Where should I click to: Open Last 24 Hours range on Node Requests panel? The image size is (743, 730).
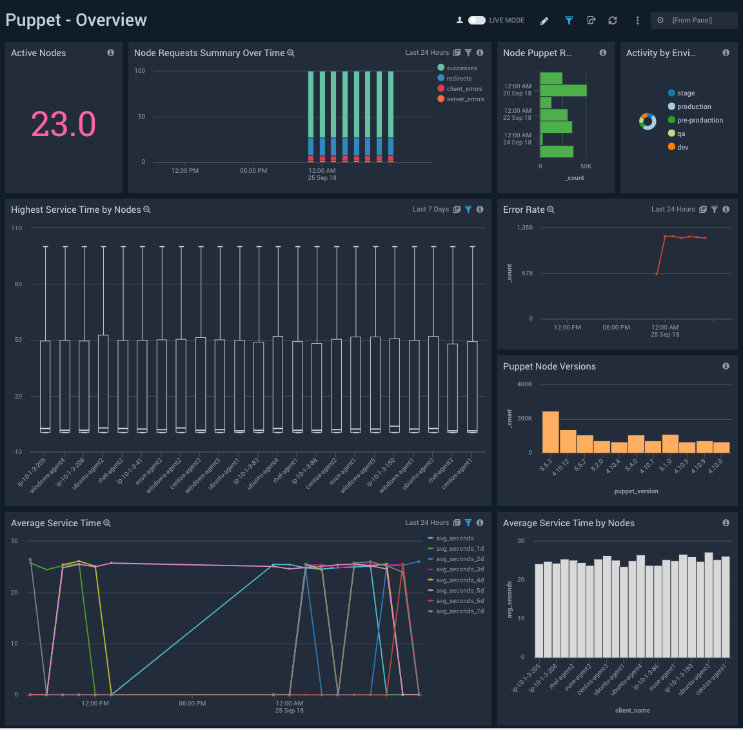(x=426, y=53)
